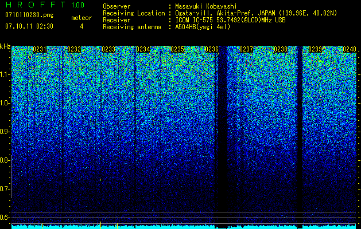
Task: Click the 0237 time marker
Action: pos(246,49)
